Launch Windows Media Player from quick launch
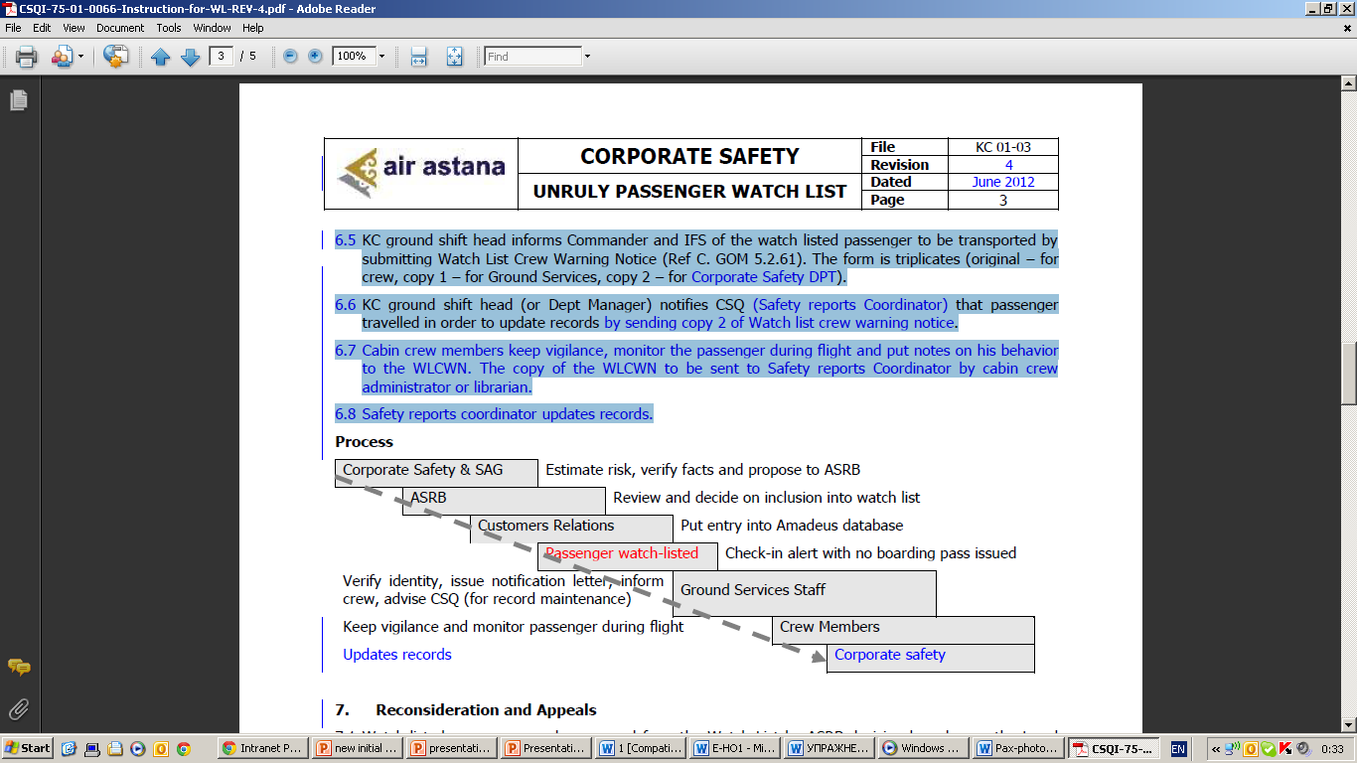This screenshot has width=1357, height=763. [x=137, y=748]
